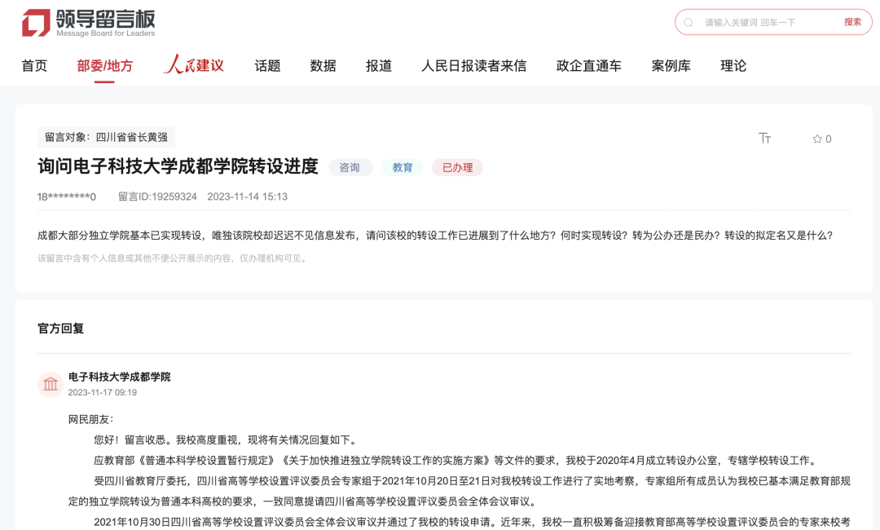Screen dimensions: 880x530
Task: Click the red 人民建议 calligraphy logo
Action: pos(192,64)
